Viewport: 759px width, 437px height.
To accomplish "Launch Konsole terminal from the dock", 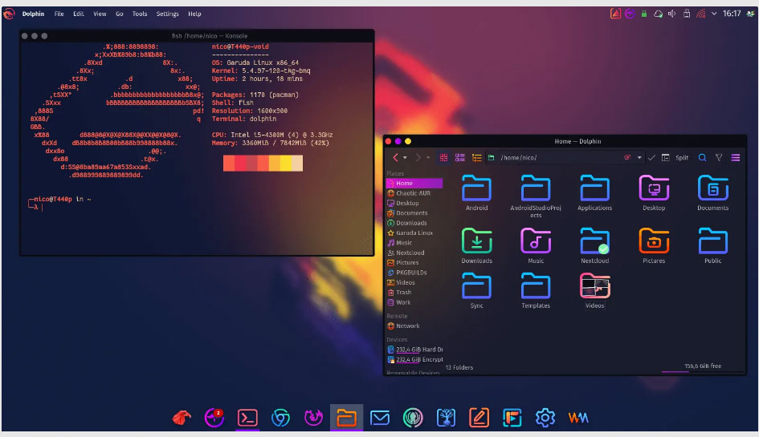I will (247, 417).
